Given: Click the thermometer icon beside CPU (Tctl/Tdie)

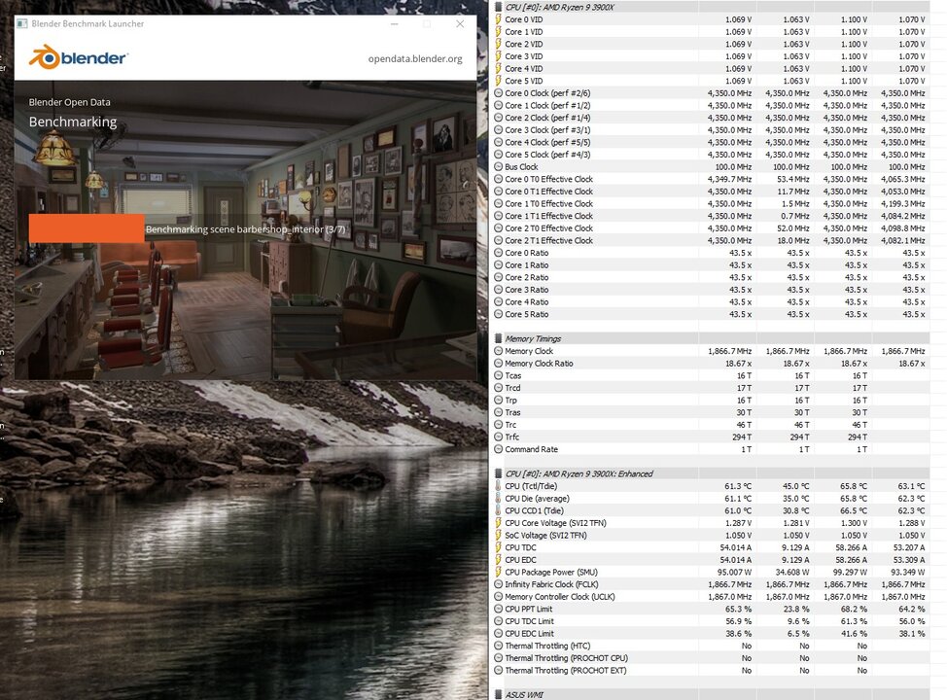Looking at the screenshot, I should click(498, 485).
